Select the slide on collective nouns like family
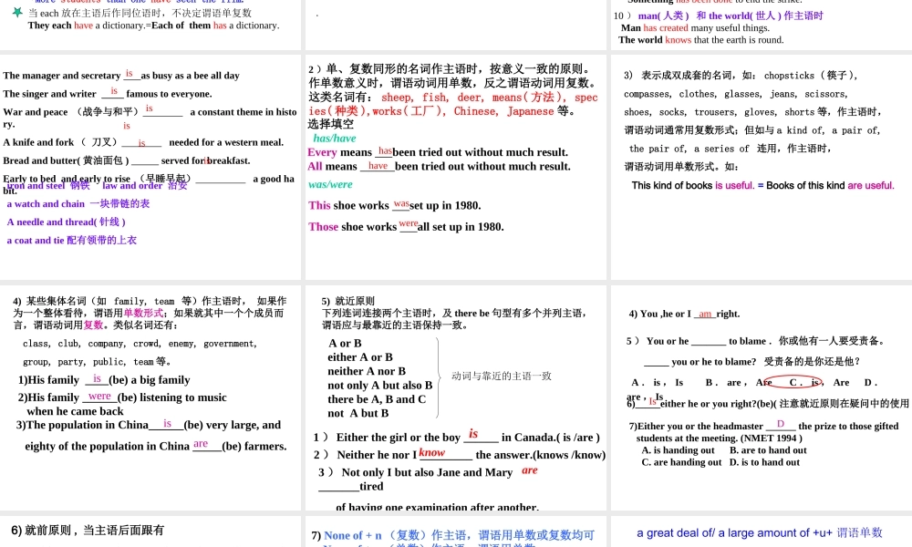Viewport: 912px width, 547px height. coord(150,397)
